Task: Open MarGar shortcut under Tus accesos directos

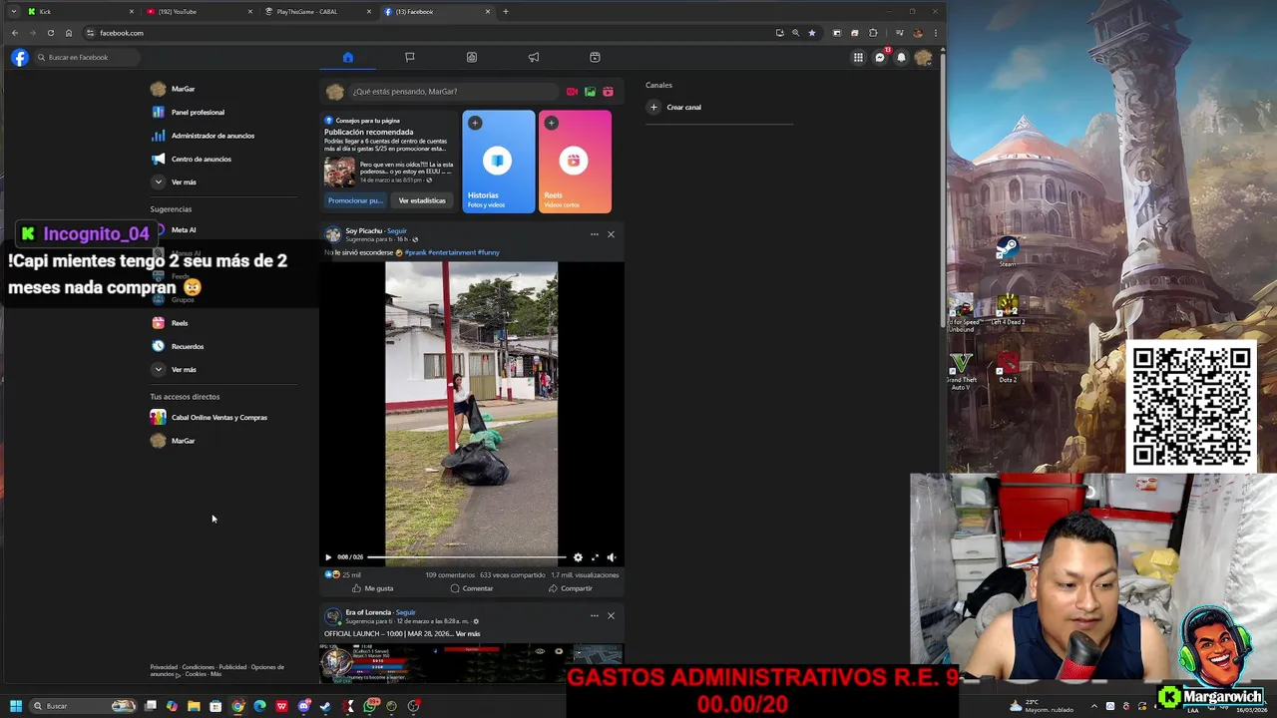Action: pos(223,441)
